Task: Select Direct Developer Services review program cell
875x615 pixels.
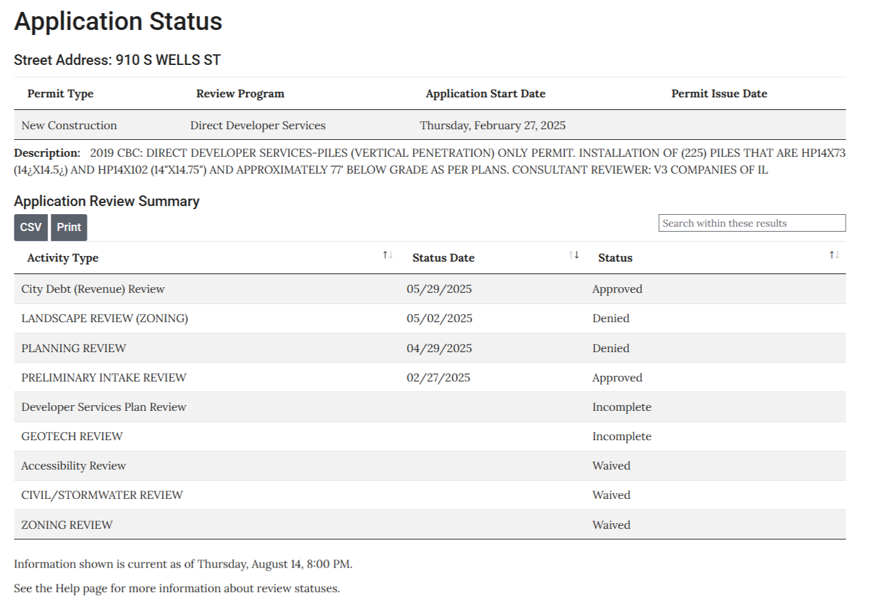Action: (258, 125)
